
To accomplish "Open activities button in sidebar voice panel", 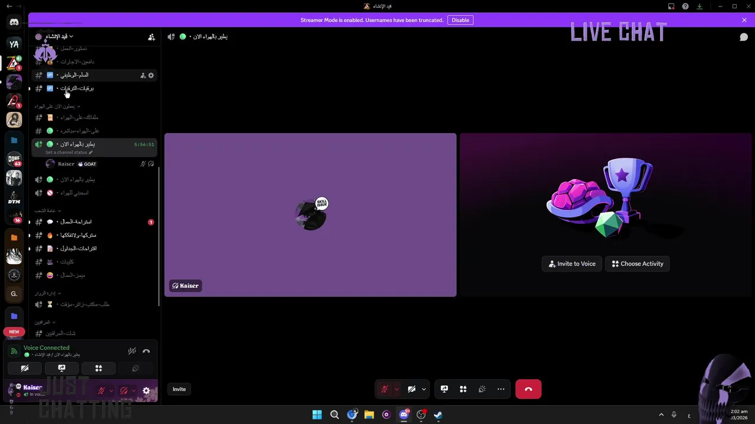I will pyautogui.click(x=99, y=368).
